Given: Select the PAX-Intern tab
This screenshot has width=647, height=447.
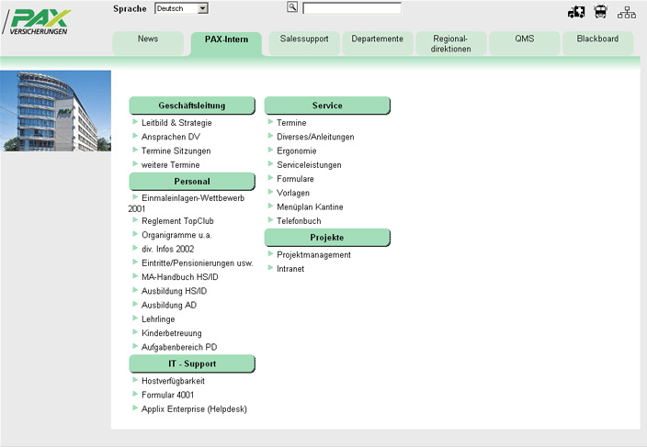Looking at the screenshot, I should point(226,44).
